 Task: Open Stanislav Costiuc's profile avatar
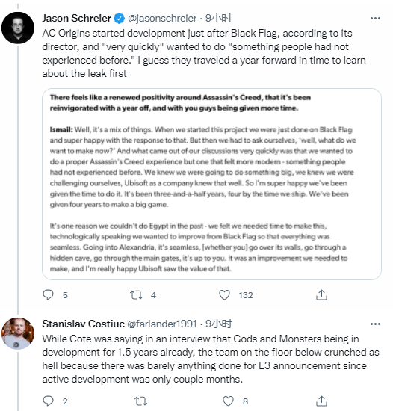coord(18,333)
